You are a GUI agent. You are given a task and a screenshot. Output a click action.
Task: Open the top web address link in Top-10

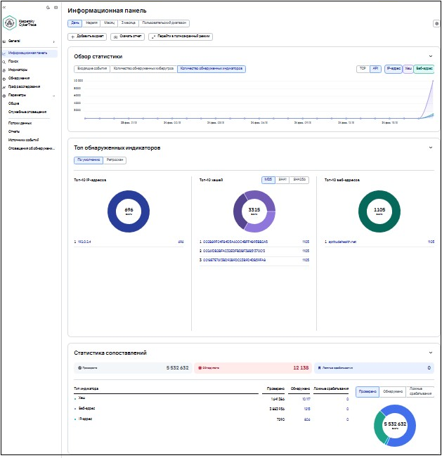[x=342, y=242]
